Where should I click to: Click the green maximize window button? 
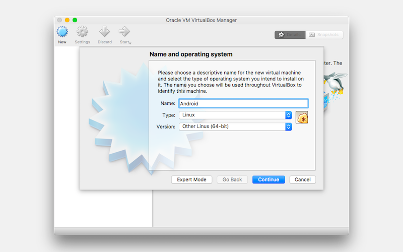75,20
